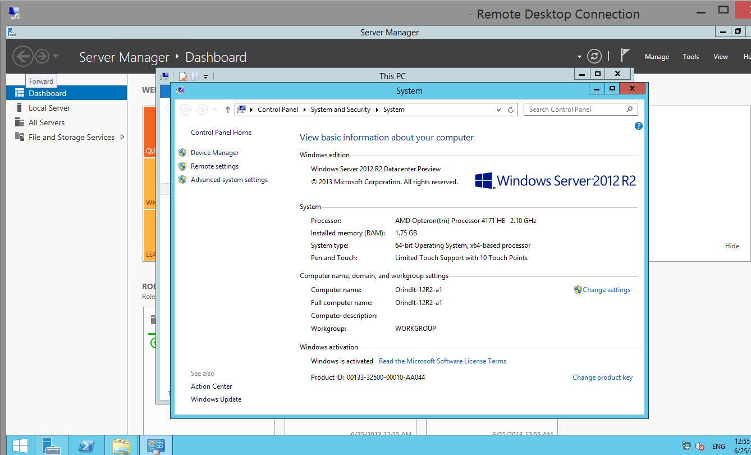Click network tray icon
This screenshot has height=455, width=751.
tap(686, 447)
